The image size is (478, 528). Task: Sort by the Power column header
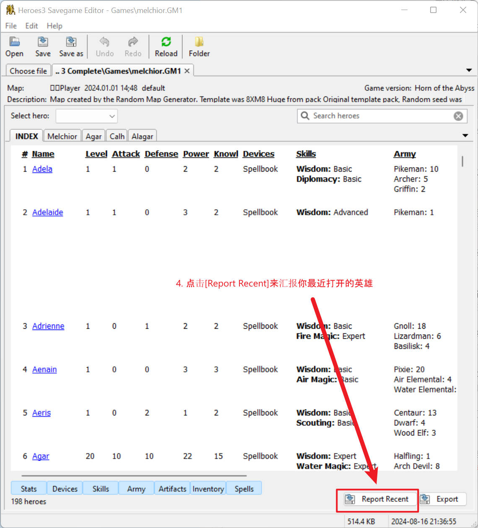[x=196, y=154]
